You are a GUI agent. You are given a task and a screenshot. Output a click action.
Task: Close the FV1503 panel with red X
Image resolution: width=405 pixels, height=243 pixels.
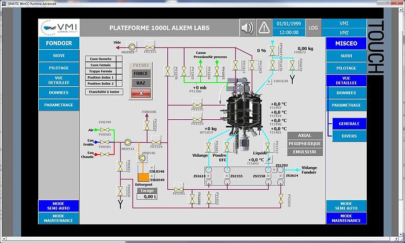point(141,93)
